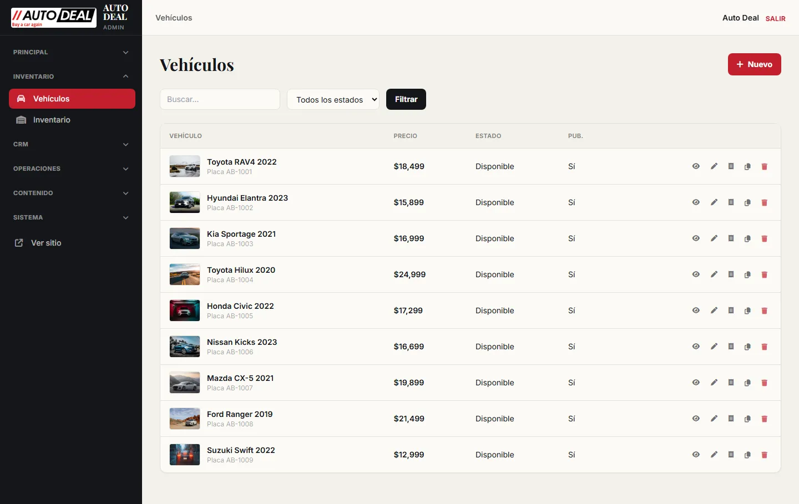Delete the Nissan Kicks 2023 with trash icon
799x504 pixels.
coord(764,347)
